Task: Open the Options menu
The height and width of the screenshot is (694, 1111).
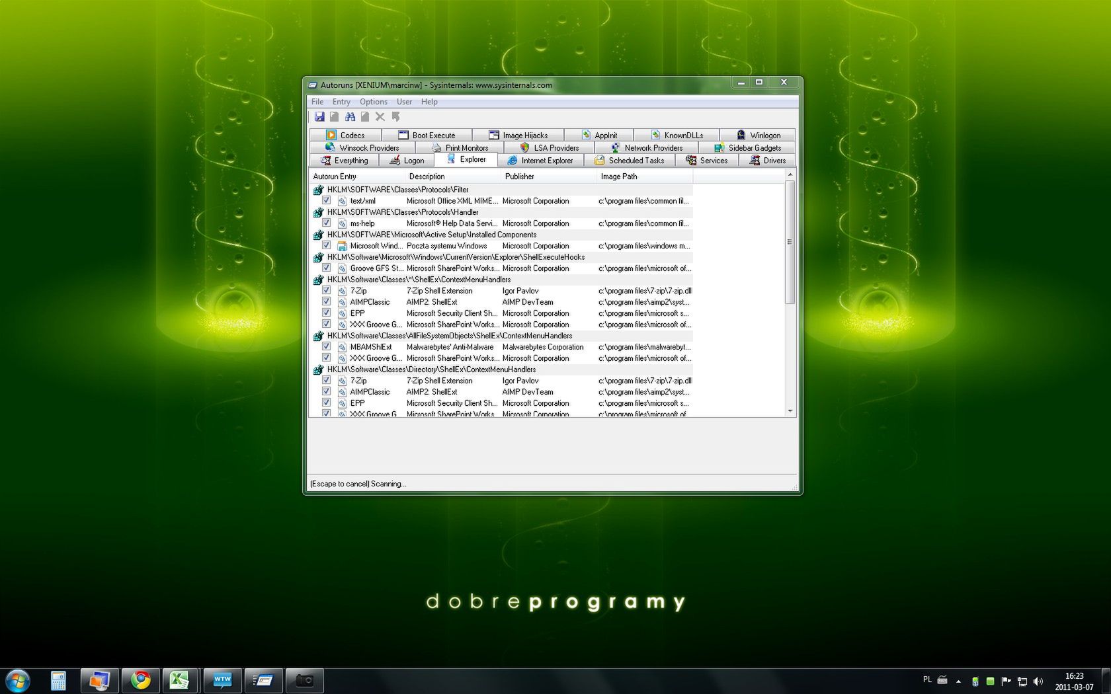Action: pyautogui.click(x=374, y=102)
